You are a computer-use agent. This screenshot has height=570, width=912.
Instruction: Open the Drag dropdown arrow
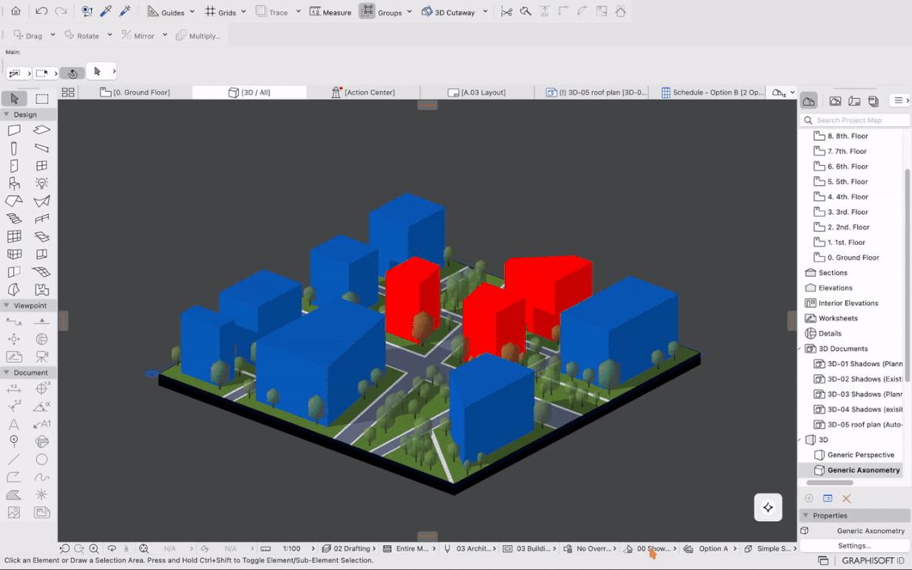[x=52, y=35]
